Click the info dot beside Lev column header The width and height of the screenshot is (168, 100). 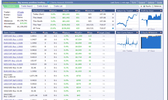point(54,33)
